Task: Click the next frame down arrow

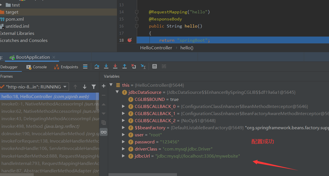Action: (x=85, y=87)
